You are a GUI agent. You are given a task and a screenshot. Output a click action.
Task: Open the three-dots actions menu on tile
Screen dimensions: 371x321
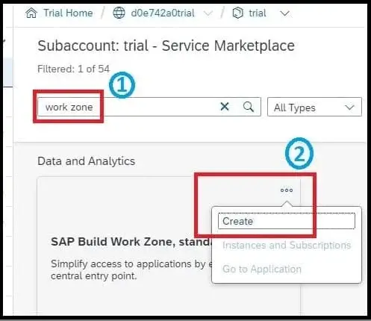coord(287,190)
